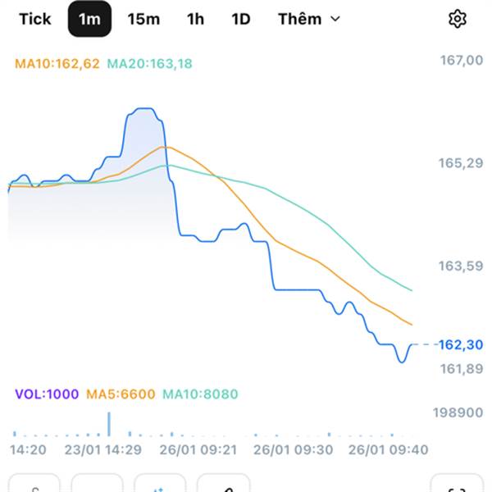
Task: Tap the first bottom toolbar button
Action: click(x=34, y=485)
